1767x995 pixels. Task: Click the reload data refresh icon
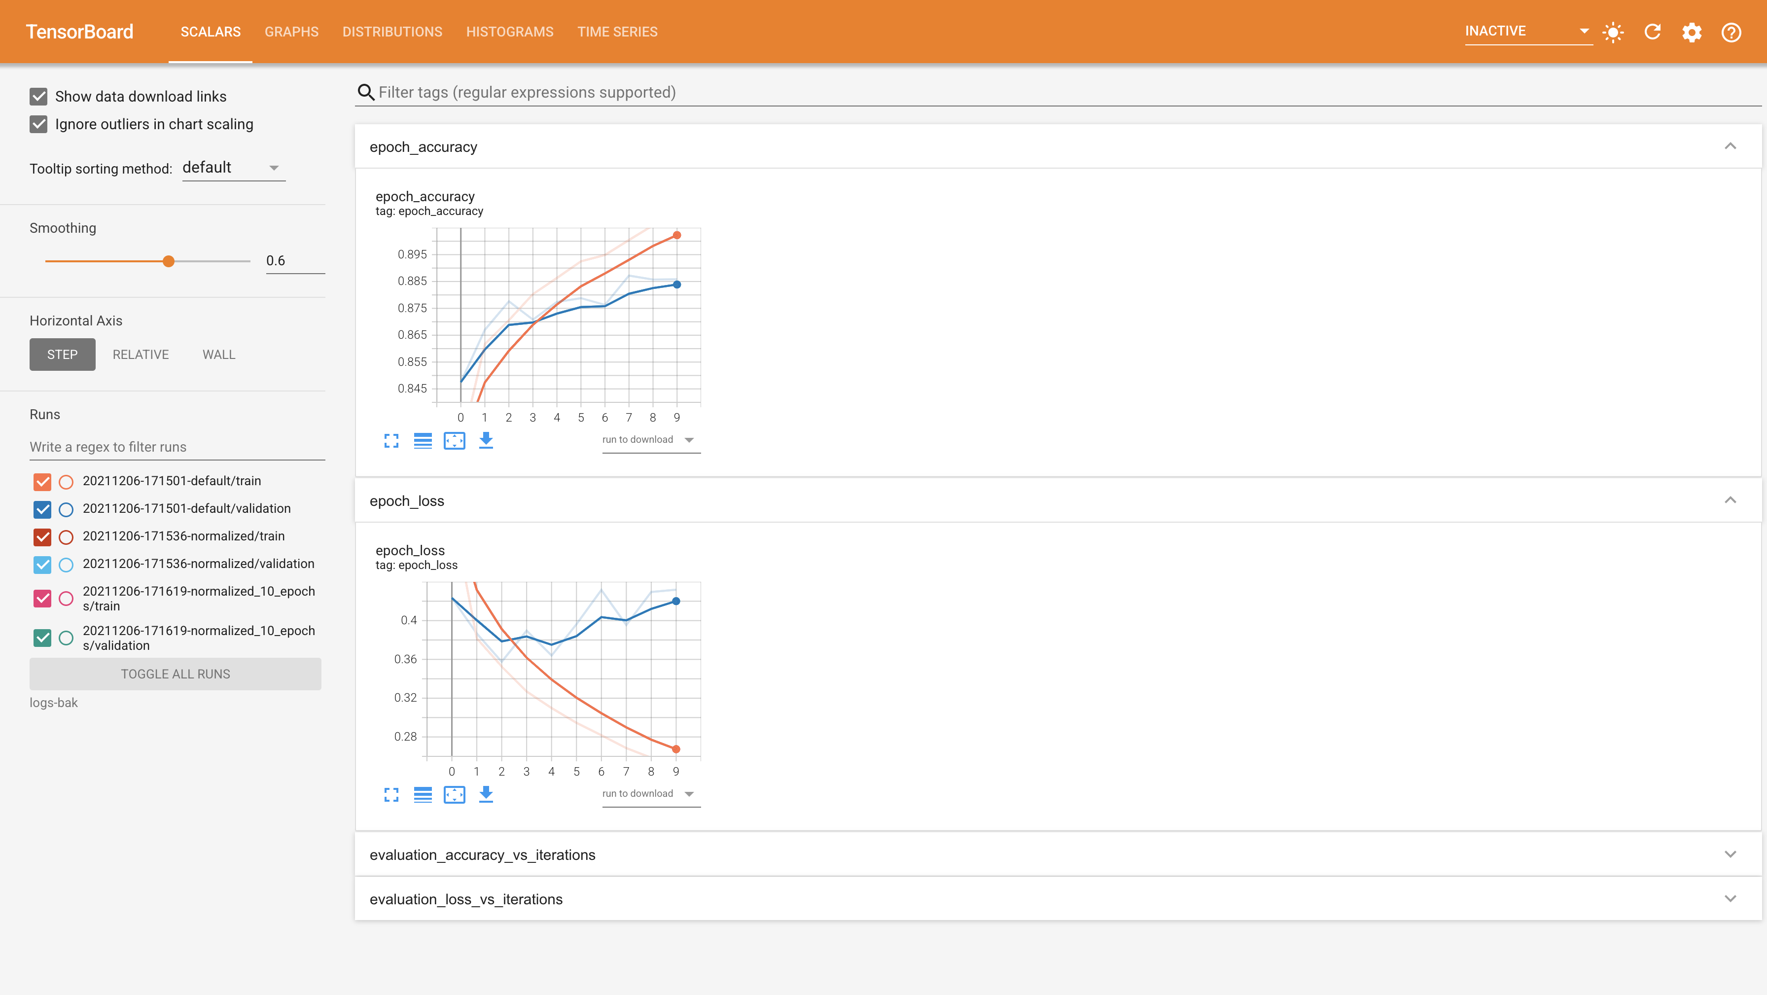[x=1653, y=32]
